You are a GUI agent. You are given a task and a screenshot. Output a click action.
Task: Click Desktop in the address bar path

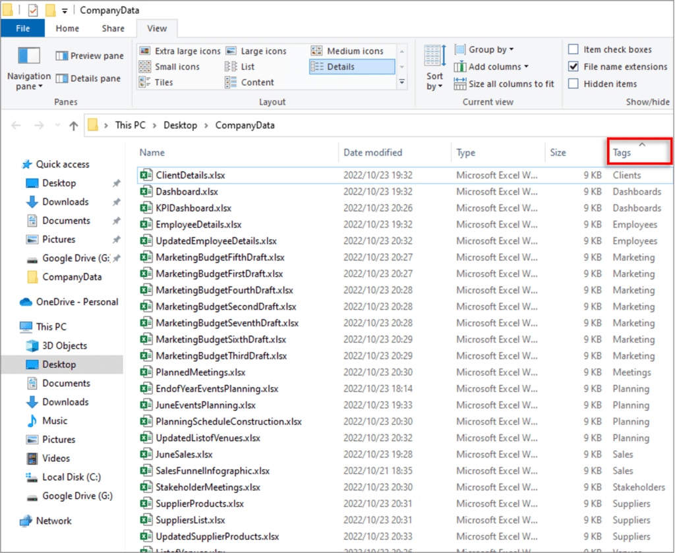(180, 125)
